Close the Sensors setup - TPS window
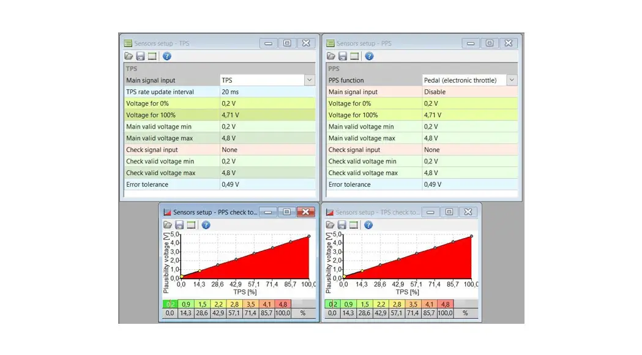The height and width of the screenshot is (355, 642). (306, 43)
